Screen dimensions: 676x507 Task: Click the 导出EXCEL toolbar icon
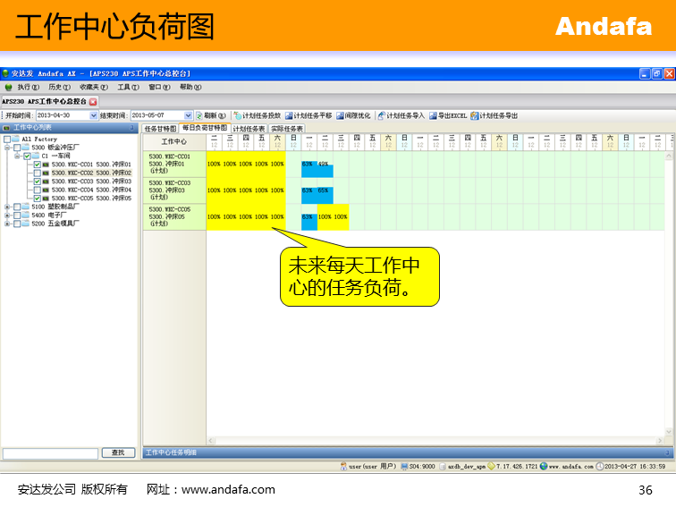pyautogui.click(x=433, y=115)
